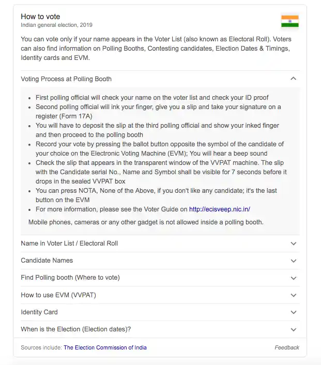Click chevron beside When is the Election

(x=294, y=329)
